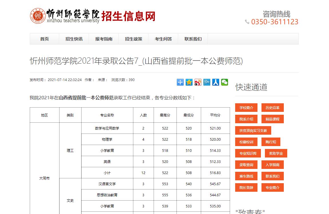Share via the green WeChat icon

[225, 82]
